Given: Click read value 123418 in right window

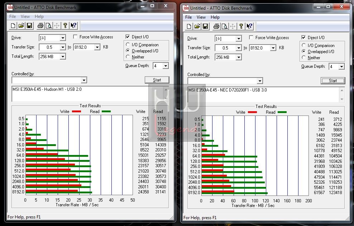Looking at the screenshot, I should tap(335, 193).
